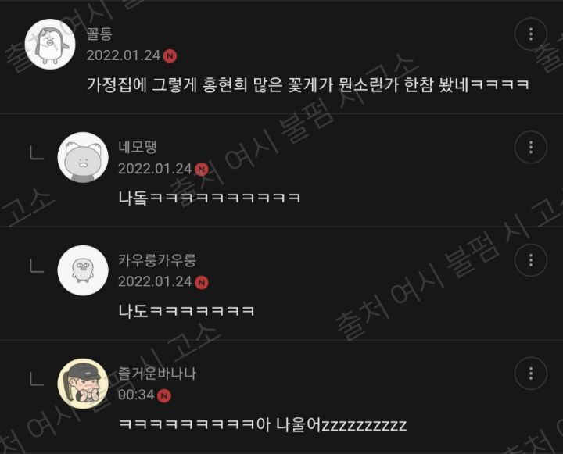Viewport: 563px width, 454px height.
Task: Select the comment text about 홍현희 and 꽃게
Action: (x=308, y=84)
